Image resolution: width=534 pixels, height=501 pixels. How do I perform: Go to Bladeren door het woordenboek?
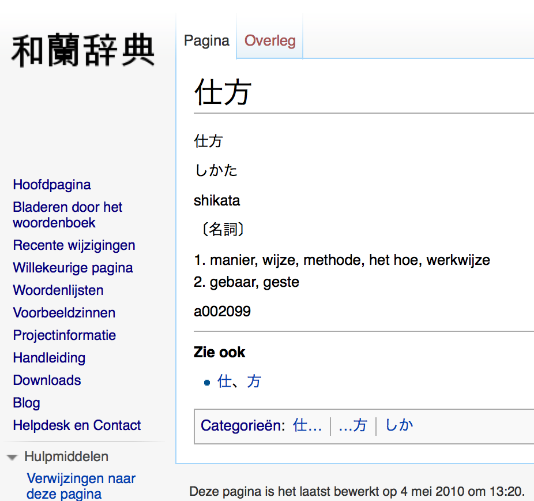67,215
